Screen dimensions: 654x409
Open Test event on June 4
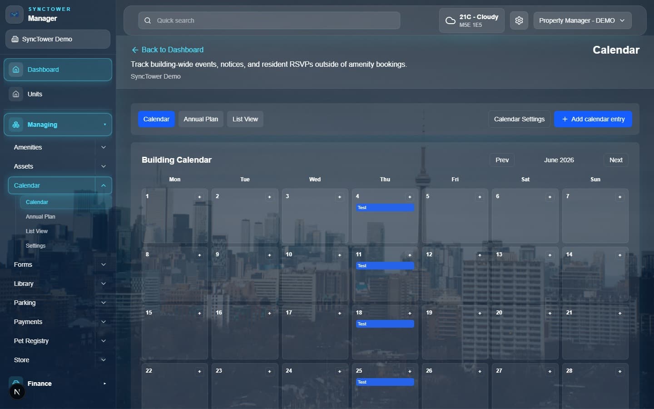(385, 208)
